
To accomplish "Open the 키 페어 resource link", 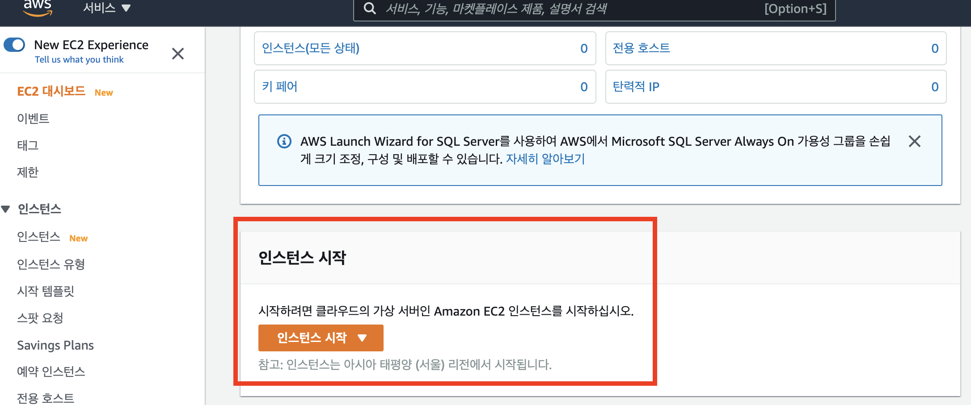I will point(280,86).
